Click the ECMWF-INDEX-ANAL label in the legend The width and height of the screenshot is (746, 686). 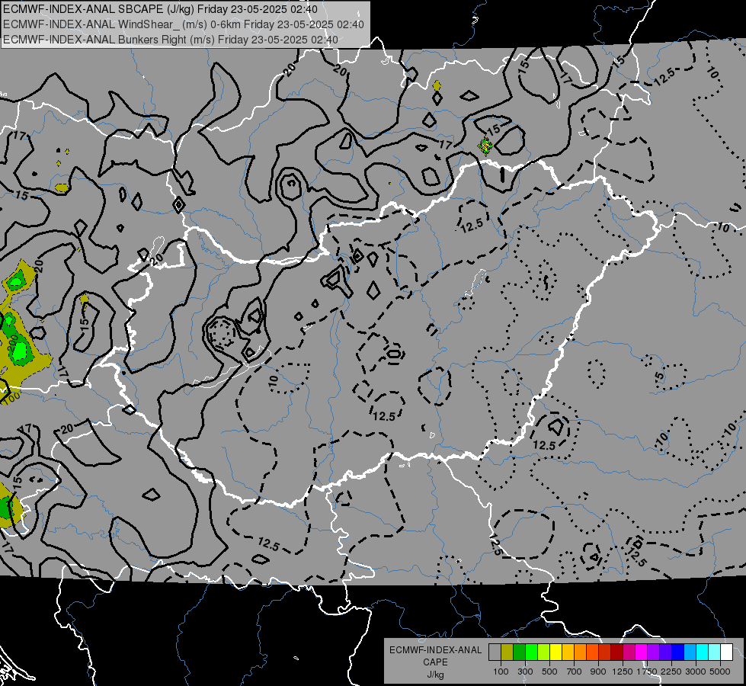[435, 650]
